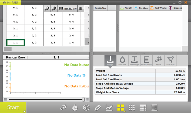Image resolution: width=191 pixels, height=113 pixels.
Task: Open the Start button corner arrow menu
Action: 24,111
